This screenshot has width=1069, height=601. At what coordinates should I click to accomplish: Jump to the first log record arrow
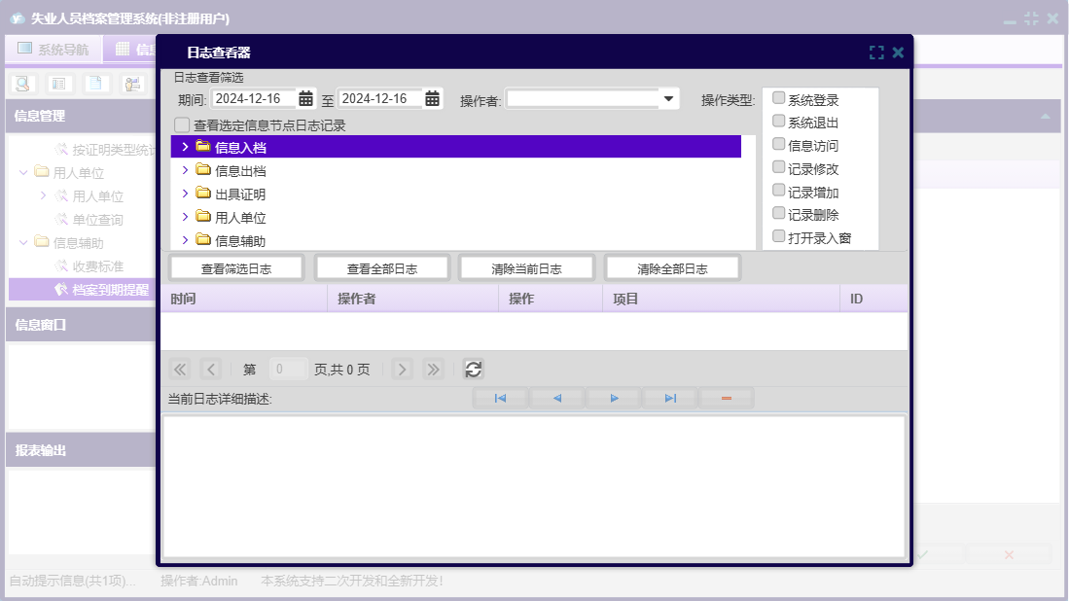[500, 398]
